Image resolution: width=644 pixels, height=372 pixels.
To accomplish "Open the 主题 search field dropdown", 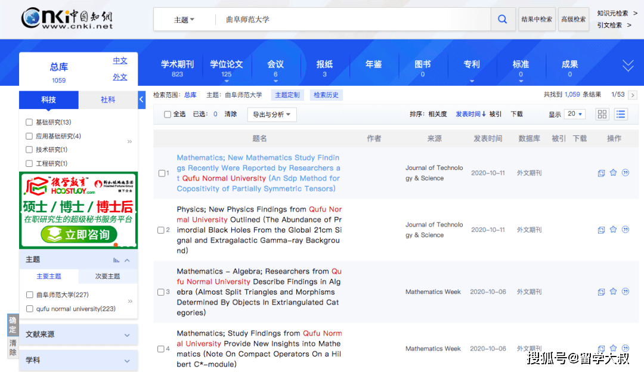I will coord(184,20).
